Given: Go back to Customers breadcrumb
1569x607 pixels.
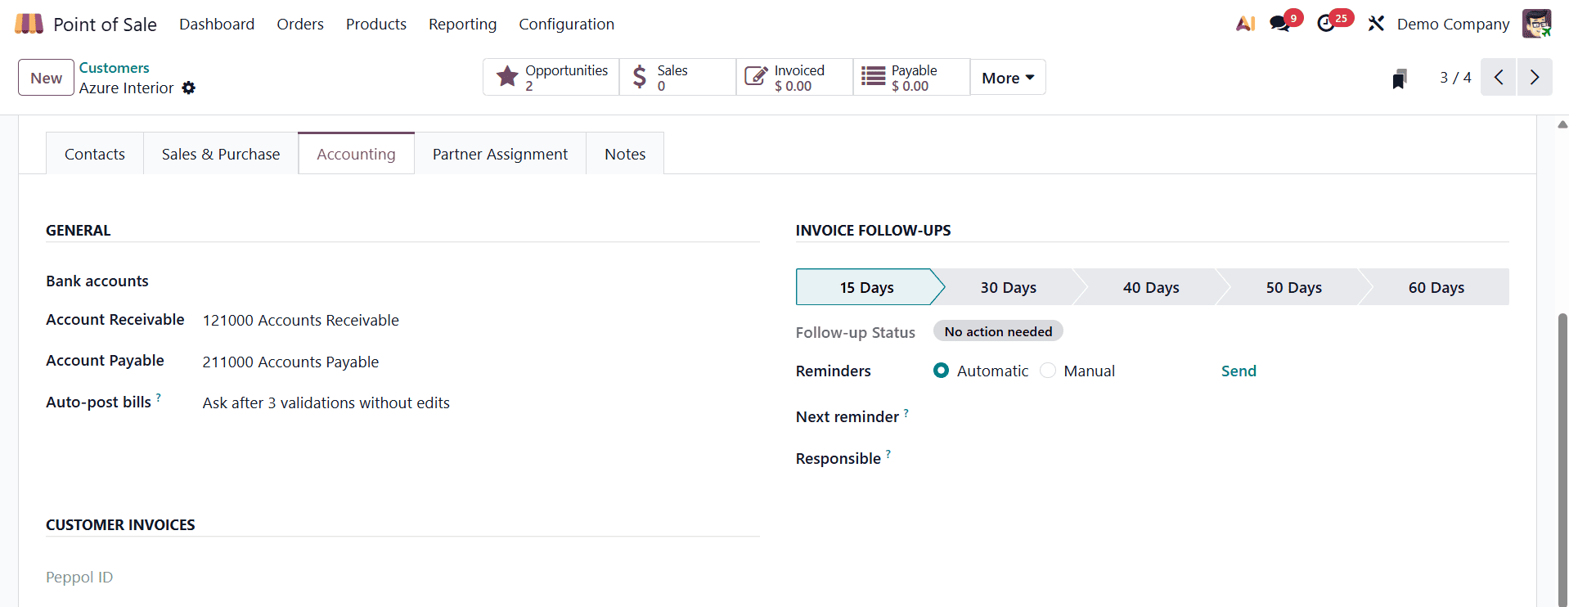Looking at the screenshot, I should pos(114,68).
